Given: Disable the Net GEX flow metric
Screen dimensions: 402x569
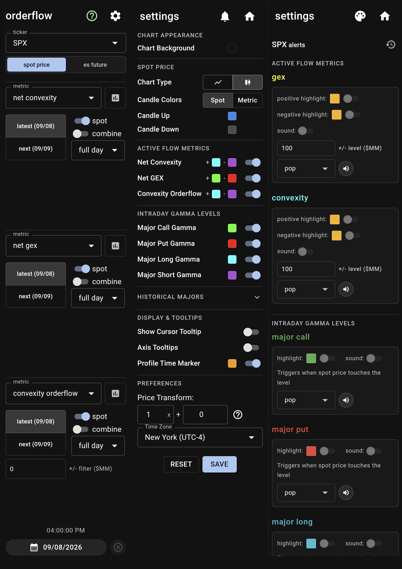Looking at the screenshot, I should (253, 178).
